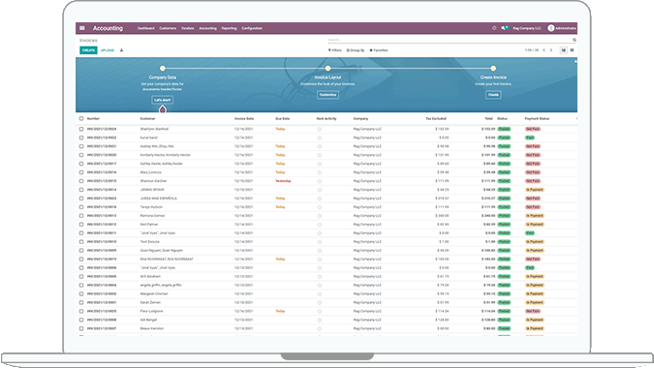This screenshot has width=654, height=368.
Task: Open the conversations message icon in top bar
Action: click(x=504, y=28)
